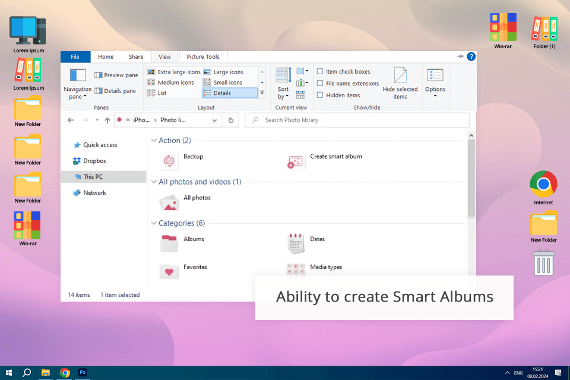Open the All photos item
Viewport: 570px width, 380px height.
coord(185,202)
